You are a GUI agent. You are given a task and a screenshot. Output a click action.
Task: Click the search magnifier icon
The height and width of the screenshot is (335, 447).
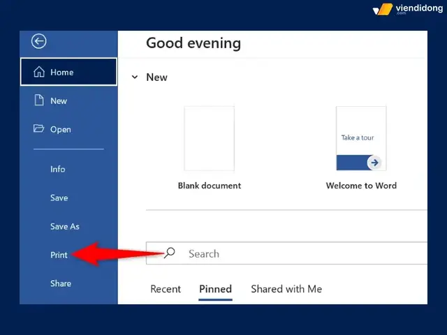(x=169, y=253)
